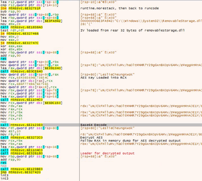This screenshot has height=181, width=202.
Task: Select the 'mov esi,10' instruction
Action: (x=10, y=131)
